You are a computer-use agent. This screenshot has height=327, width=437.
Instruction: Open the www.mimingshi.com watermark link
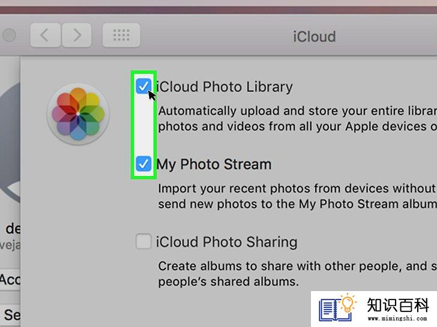pos(397,318)
